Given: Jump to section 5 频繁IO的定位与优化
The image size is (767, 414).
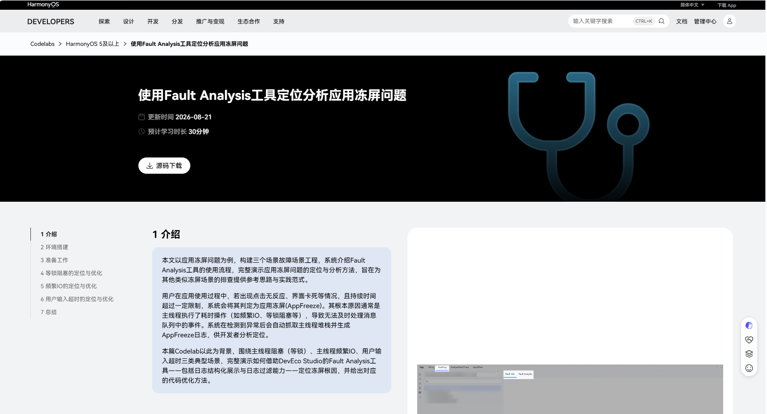Looking at the screenshot, I should pyautogui.click(x=69, y=286).
